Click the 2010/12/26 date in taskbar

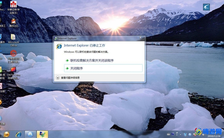point(214,136)
